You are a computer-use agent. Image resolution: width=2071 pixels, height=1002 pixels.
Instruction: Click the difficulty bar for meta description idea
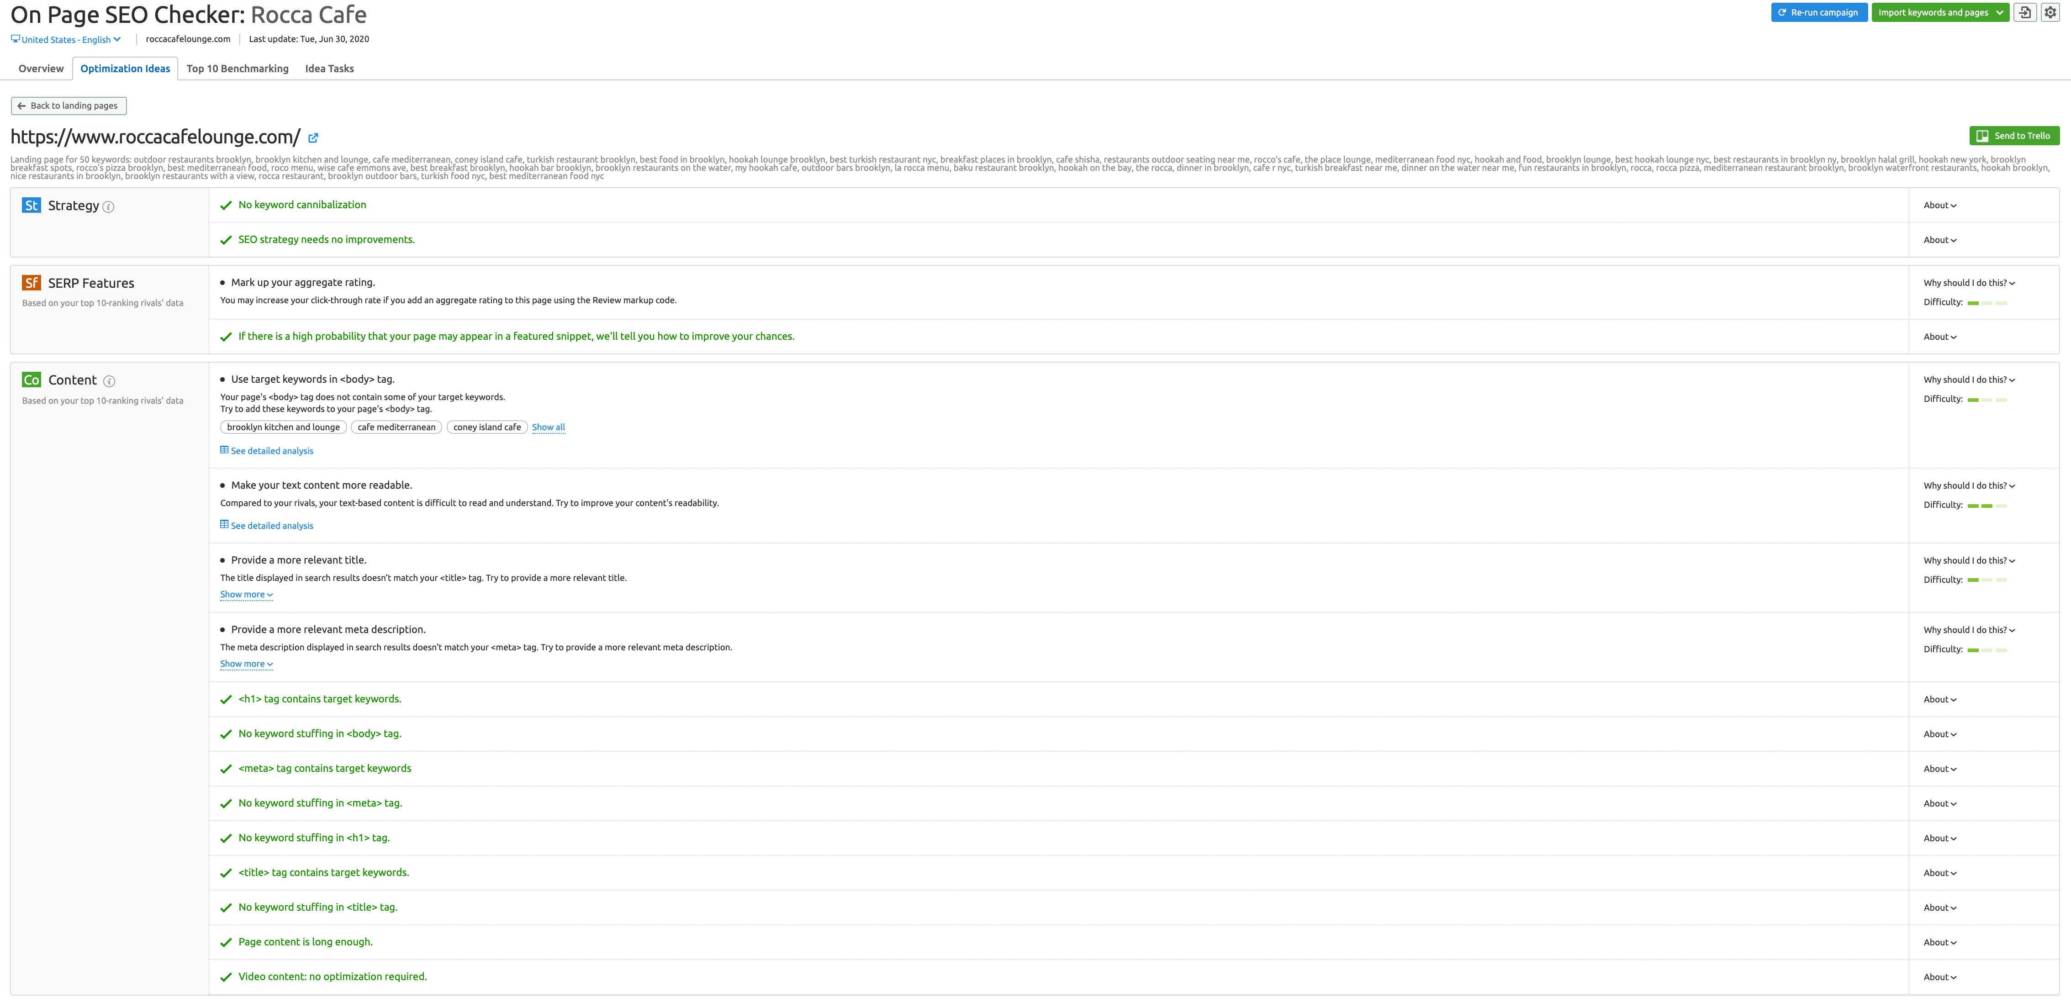tap(1987, 649)
